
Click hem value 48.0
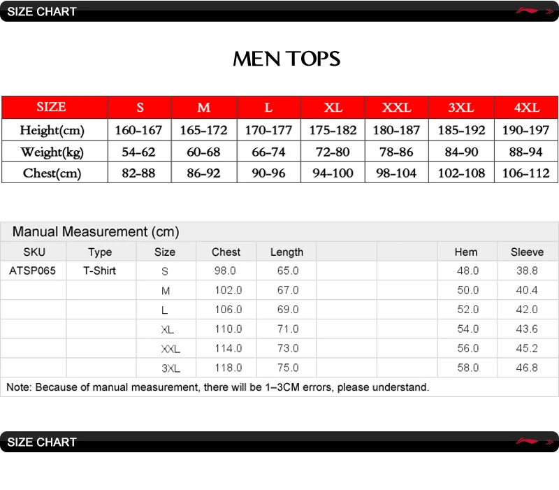(467, 271)
